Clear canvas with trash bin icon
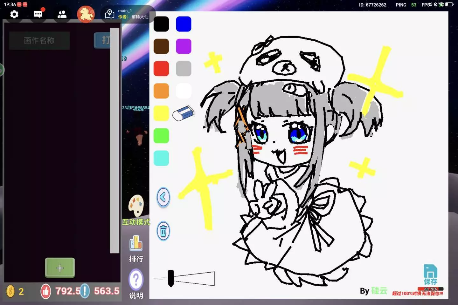This screenshot has width=458, height=305. [163, 231]
